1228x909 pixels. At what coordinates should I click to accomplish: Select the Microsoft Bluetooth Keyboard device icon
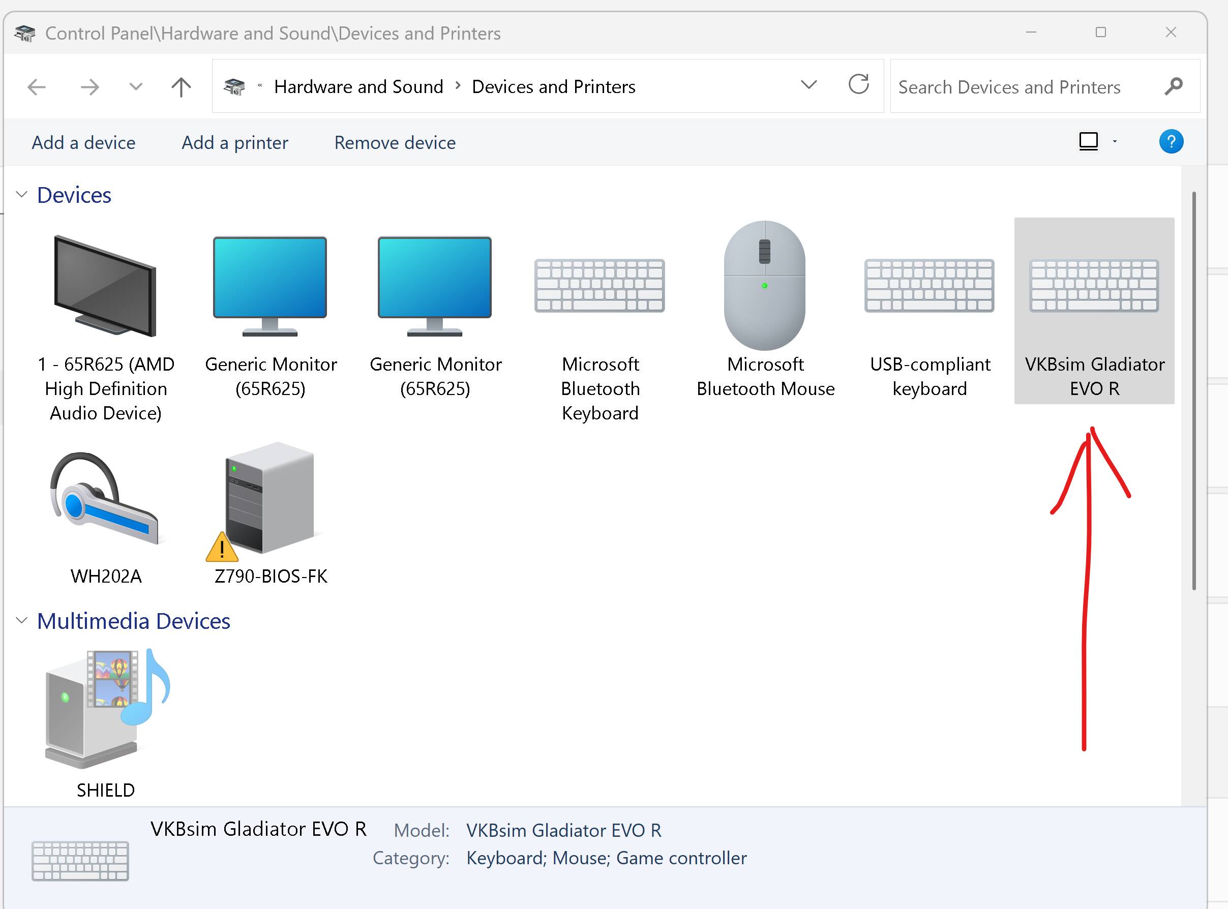point(600,286)
